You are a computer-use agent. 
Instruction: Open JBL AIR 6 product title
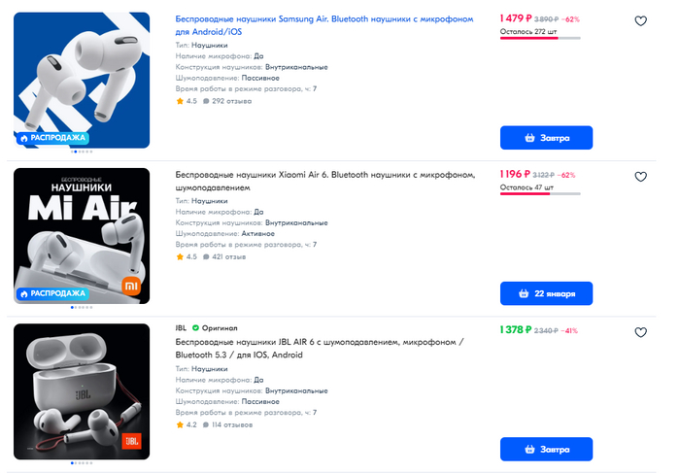tap(320, 349)
